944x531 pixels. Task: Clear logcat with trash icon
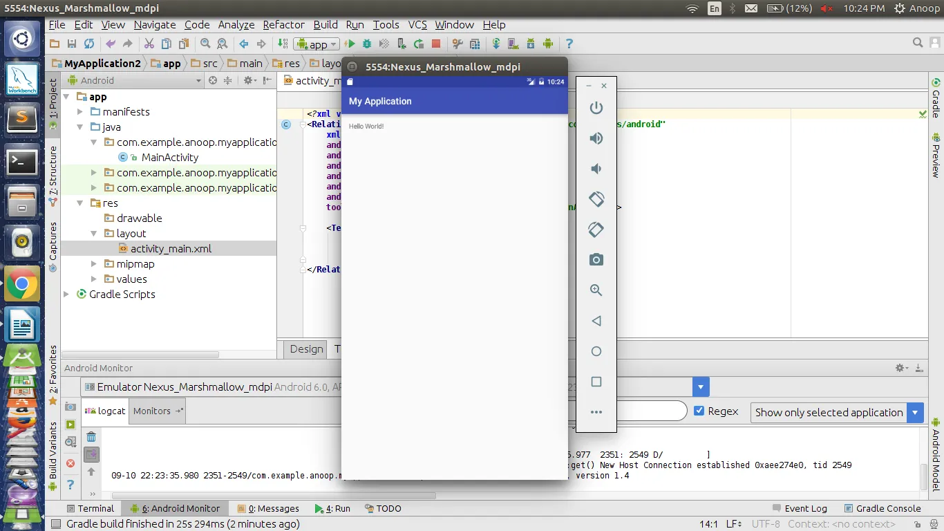click(x=91, y=437)
